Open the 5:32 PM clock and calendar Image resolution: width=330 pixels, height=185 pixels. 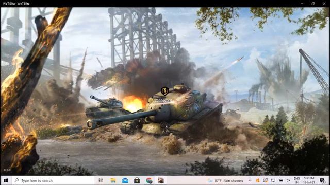(x=309, y=180)
